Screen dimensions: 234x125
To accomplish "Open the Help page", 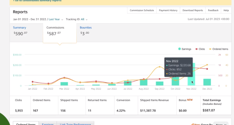I will click(226, 10).
